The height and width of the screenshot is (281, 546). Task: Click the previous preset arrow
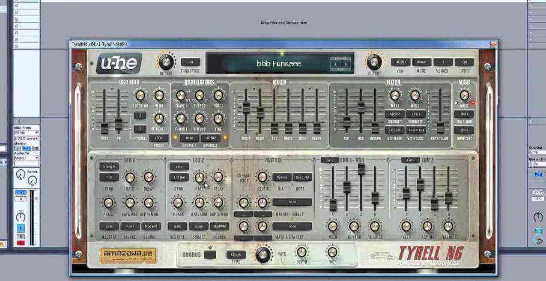click(336, 64)
